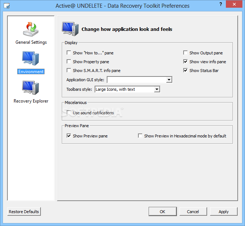The image size is (245, 226).
Task: Enable Use sound notifications checkbox
Action: tap(69, 112)
